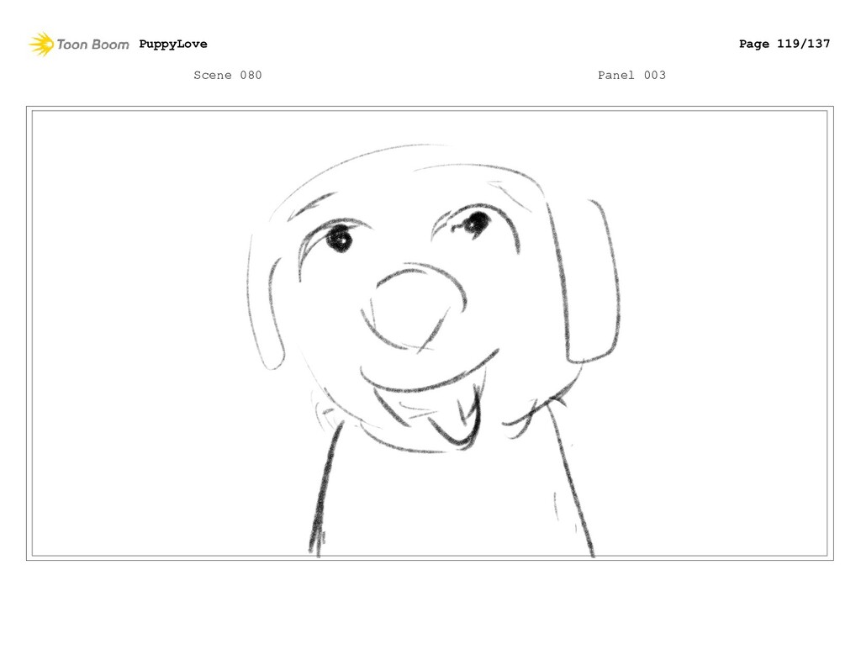Select the PuppyLove project title
This screenshot has height=665, width=861.
[x=173, y=44]
